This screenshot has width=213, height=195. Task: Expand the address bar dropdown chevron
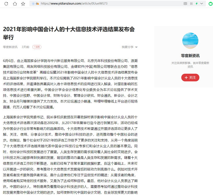pyautogui.click(x=202, y=3)
